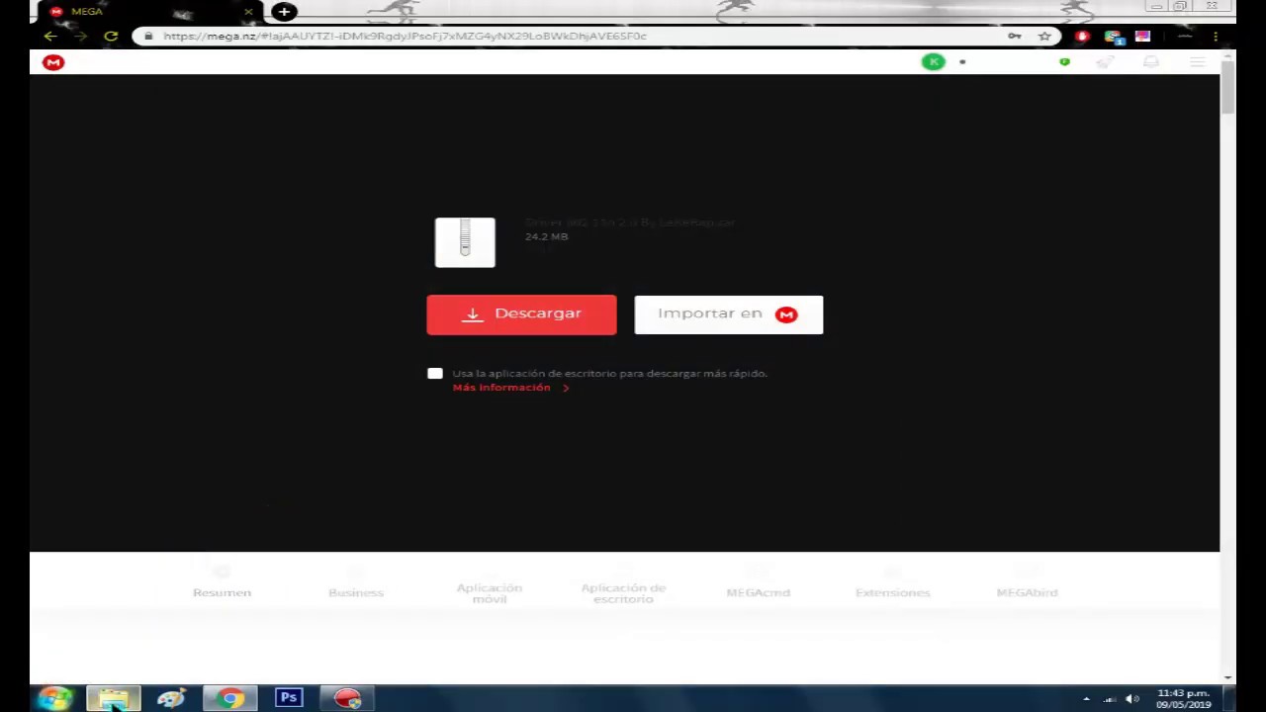This screenshot has height=712, width=1266.
Task: Show hidden system tray icons
Action: point(1086,699)
